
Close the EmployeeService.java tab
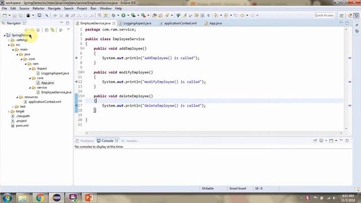pyautogui.click(x=114, y=23)
